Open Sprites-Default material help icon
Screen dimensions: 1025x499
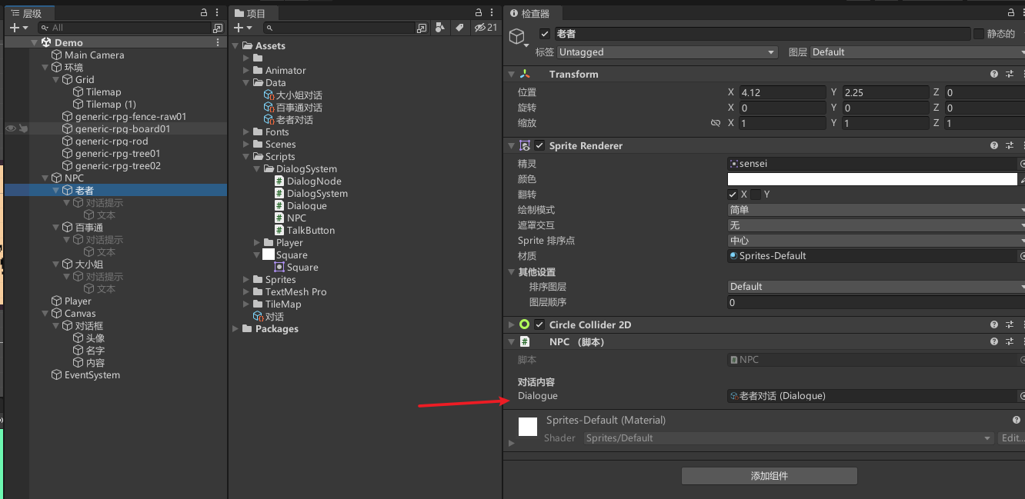(x=1017, y=421)
